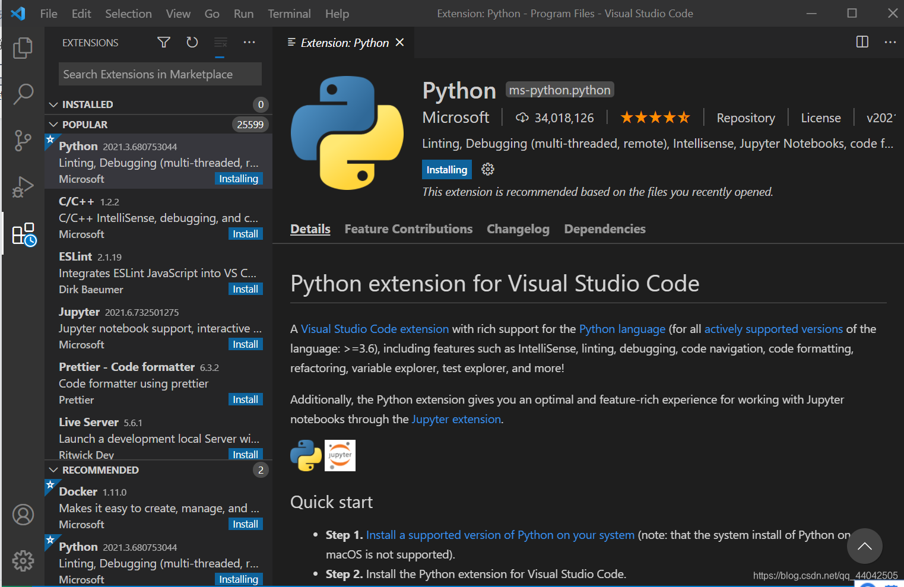The image size is (904, 587).
Task: Click the Extension: Python tab title
Action: click(x=344, y=43)
